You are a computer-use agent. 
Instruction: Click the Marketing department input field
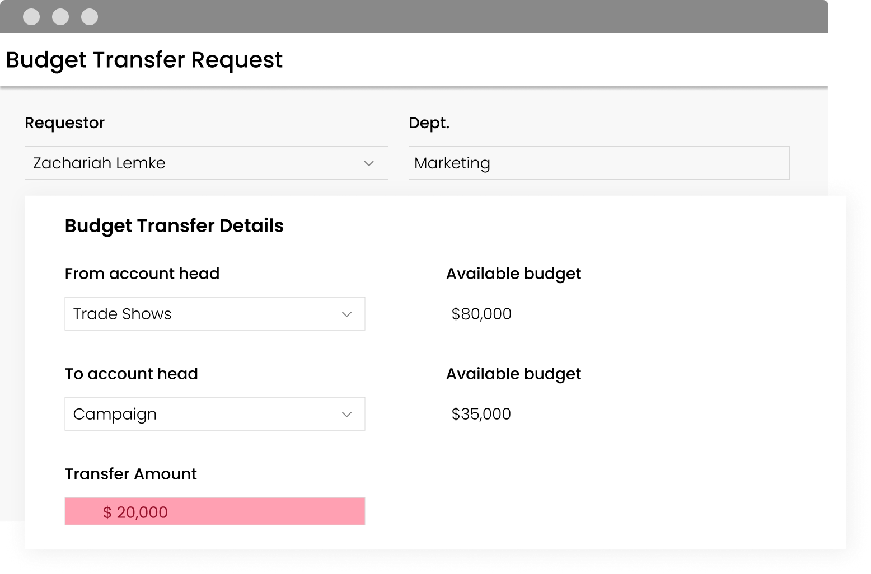[598, 163]
